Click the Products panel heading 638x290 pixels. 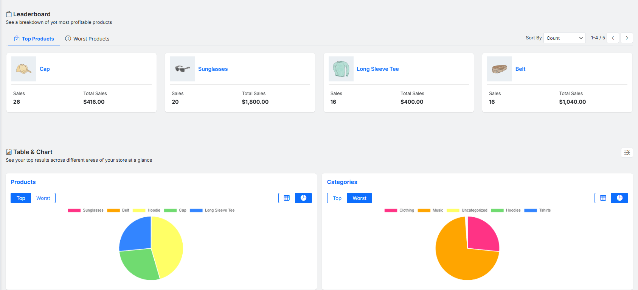[23, 182]
